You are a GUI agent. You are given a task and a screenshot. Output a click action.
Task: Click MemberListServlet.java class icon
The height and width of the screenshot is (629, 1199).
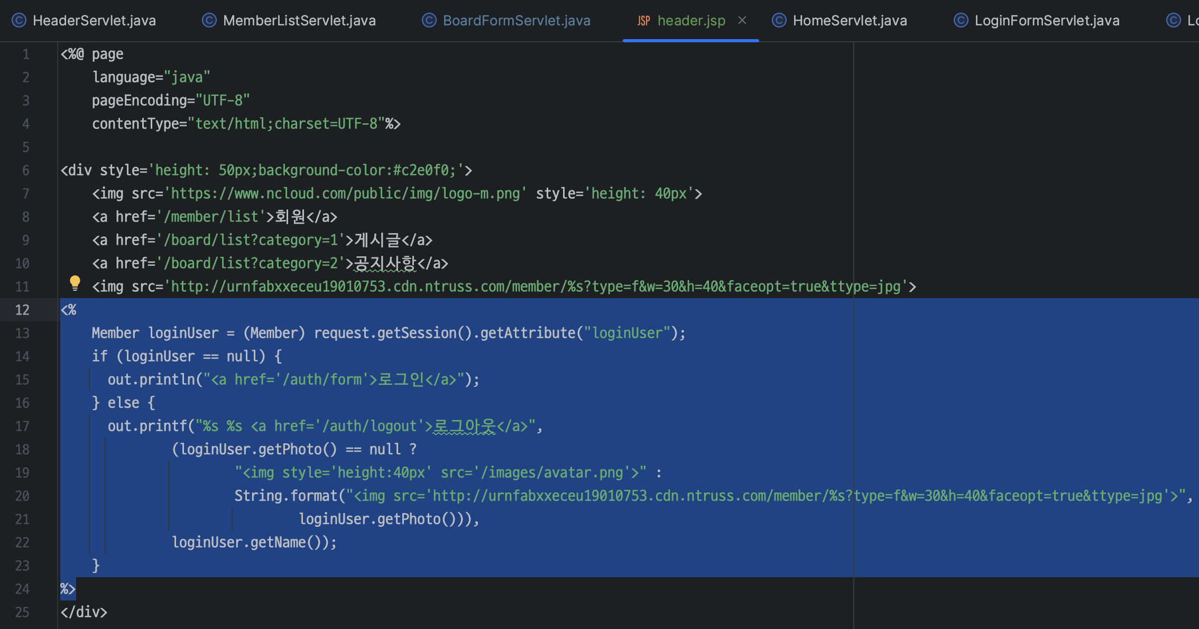(x=209, y=21)
